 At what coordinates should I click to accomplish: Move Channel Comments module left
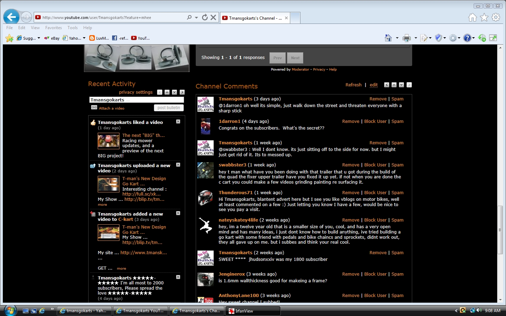pos(387,85)
